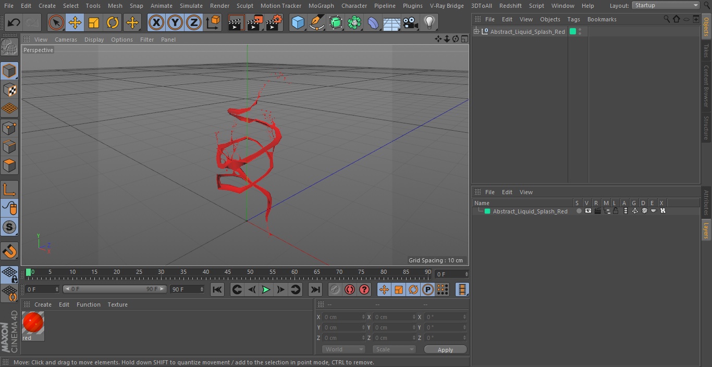The width and height of the screenshot is (712, 367).
Task: Open the World coordinate dropdown
Action: [343, 349]
